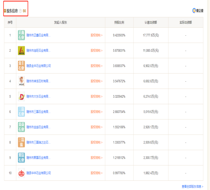Click the 聚磊石业 logo icon
This screenshot has height=190, width=210.
(x=21, y=157)
